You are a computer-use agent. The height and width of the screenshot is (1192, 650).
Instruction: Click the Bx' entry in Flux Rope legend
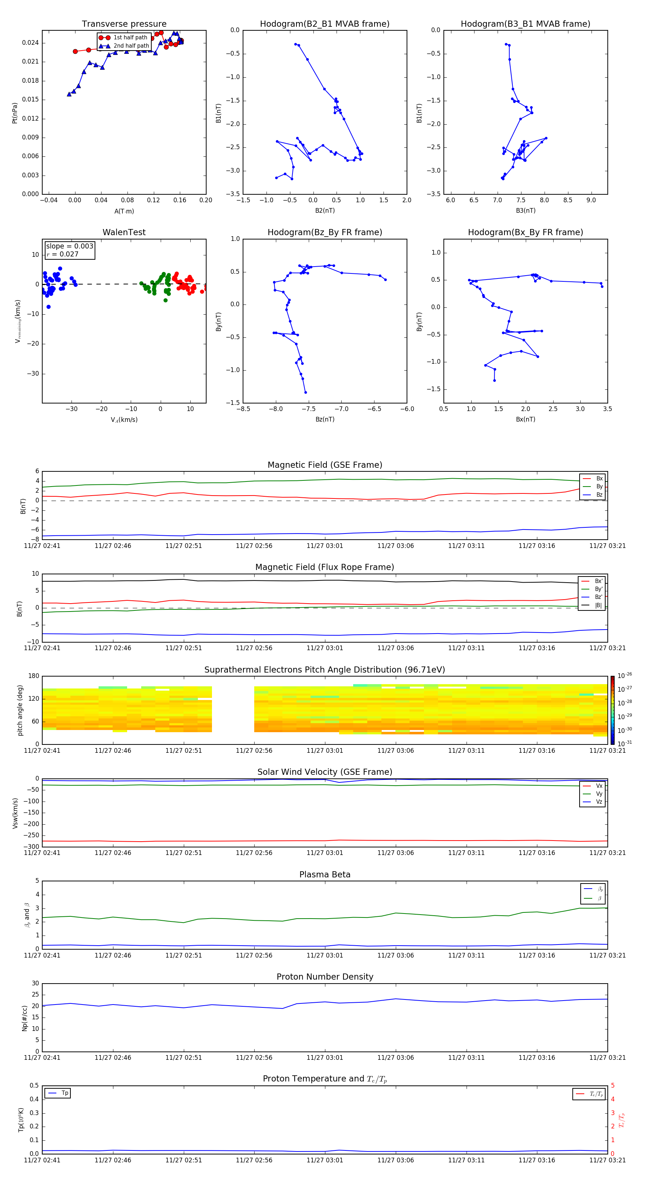(592, 581)
